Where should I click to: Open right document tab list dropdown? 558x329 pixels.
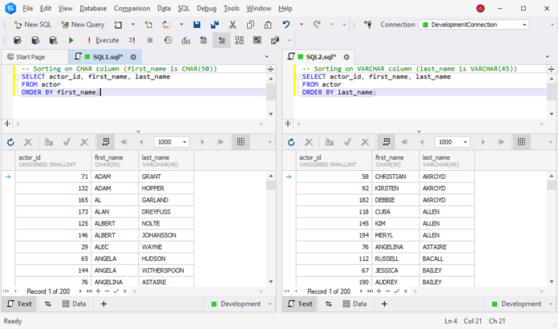(548, 57)
